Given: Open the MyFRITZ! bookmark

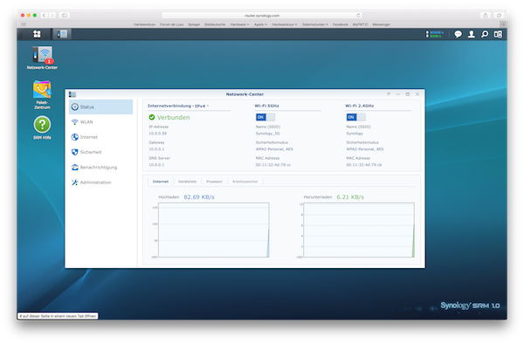Looking at the screenshot, I should [x=360, y=24].
